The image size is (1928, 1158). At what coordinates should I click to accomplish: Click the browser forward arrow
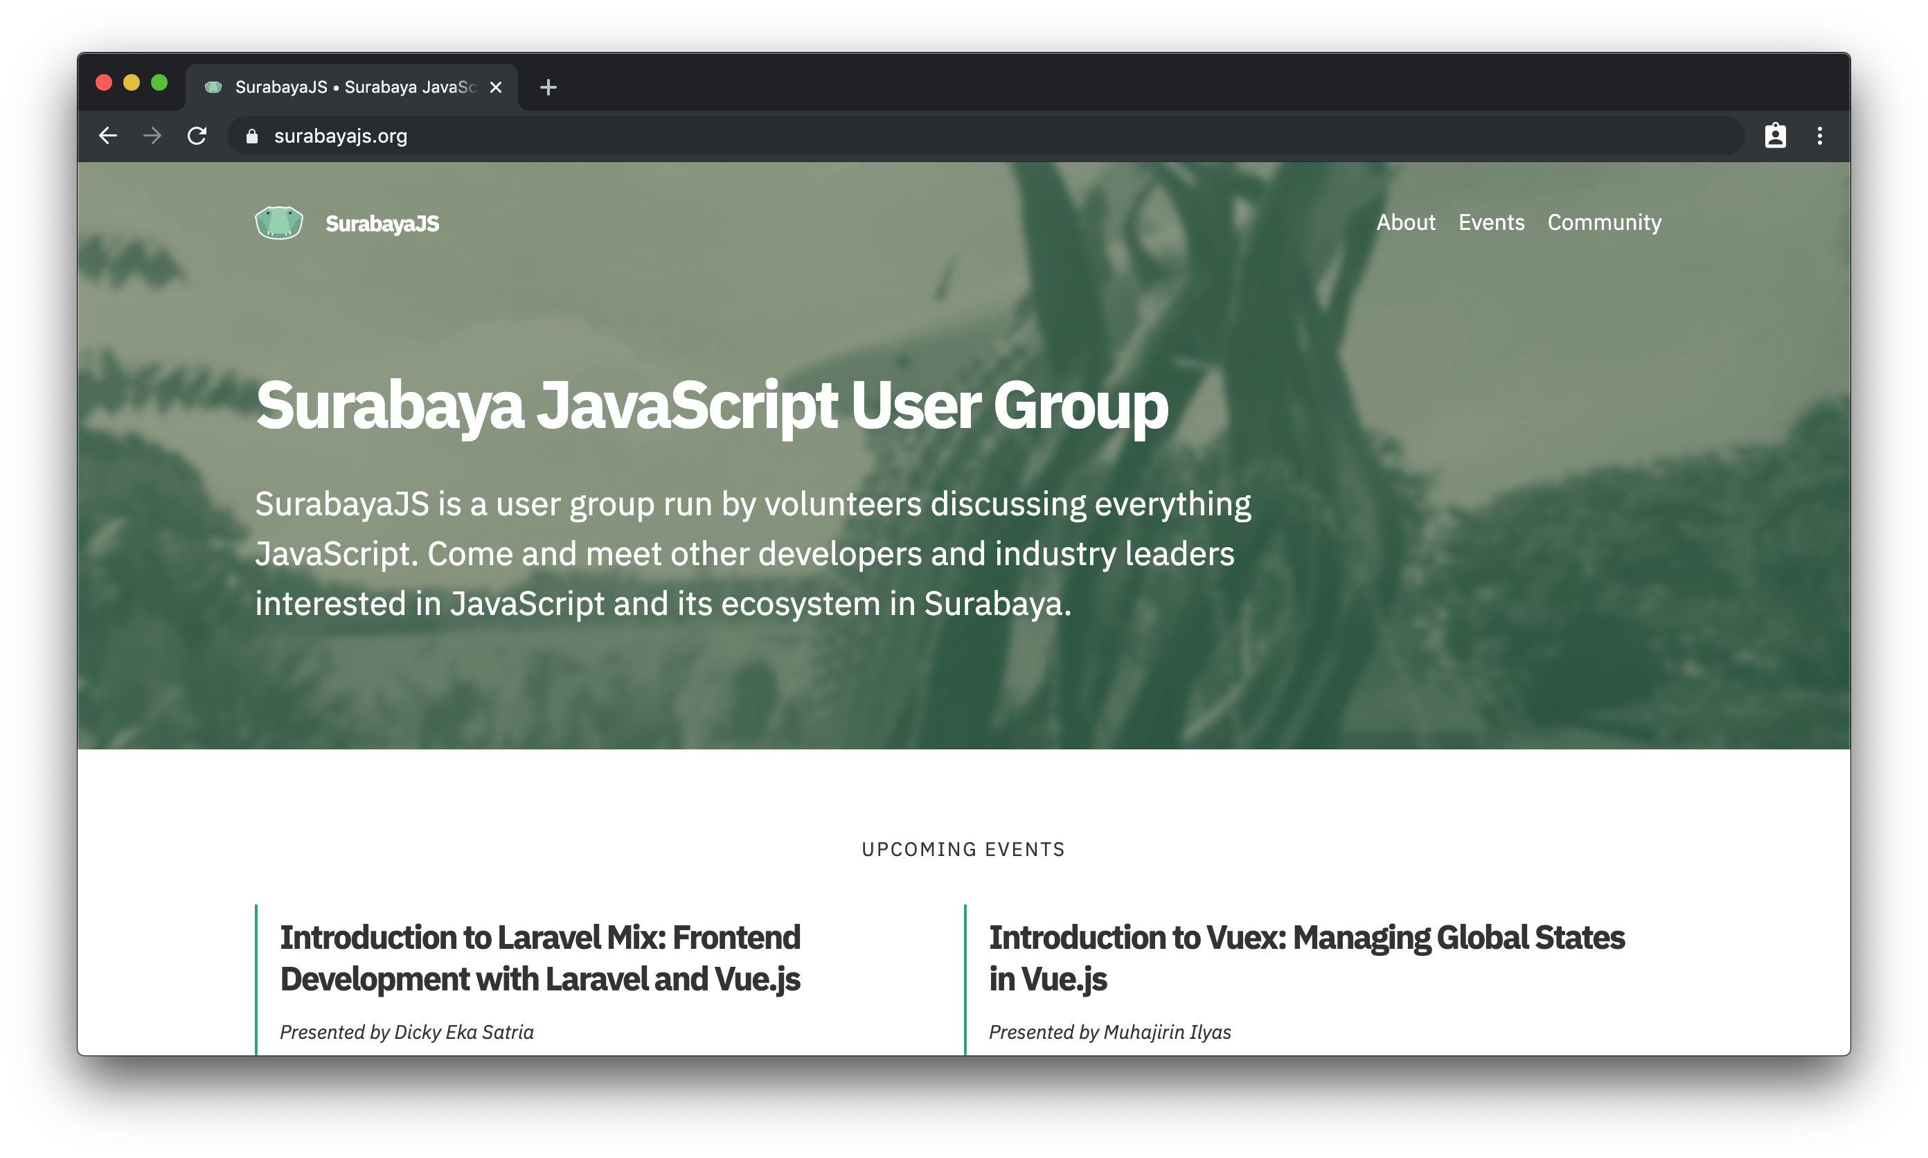coord(152,136)
